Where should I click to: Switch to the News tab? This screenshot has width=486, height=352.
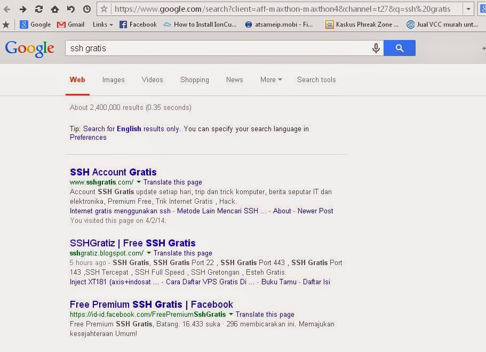pos(235,80)
